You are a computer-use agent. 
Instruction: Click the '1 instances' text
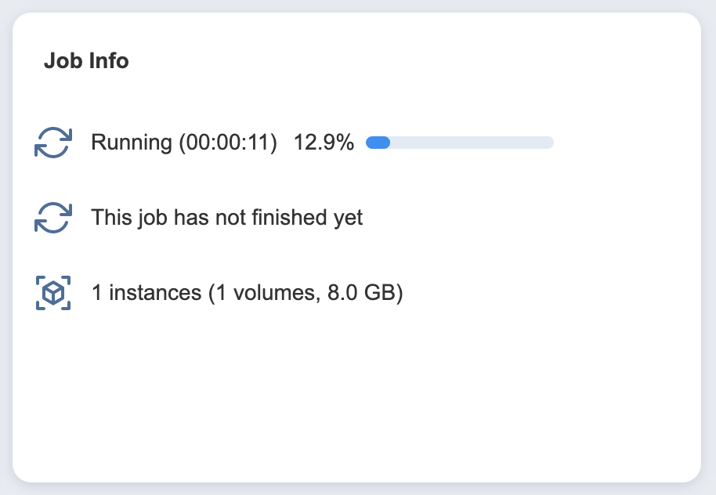[x=146, y=293]
